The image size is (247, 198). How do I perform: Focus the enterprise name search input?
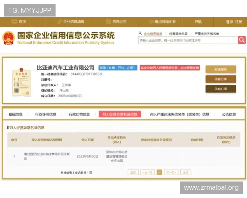(188, 40)
